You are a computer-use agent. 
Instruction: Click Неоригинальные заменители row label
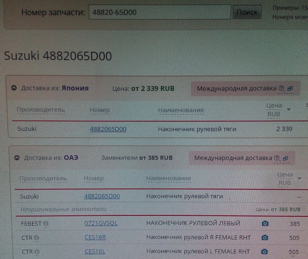64,209
